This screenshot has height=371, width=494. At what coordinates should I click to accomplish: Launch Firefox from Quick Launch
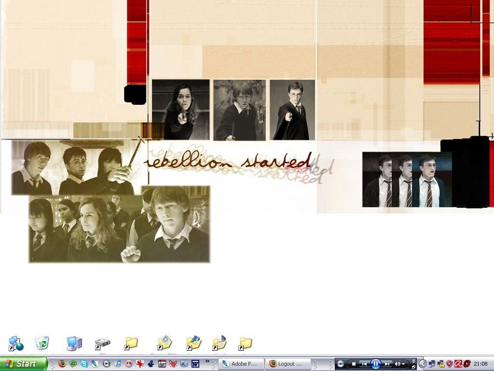pos(62,364)
